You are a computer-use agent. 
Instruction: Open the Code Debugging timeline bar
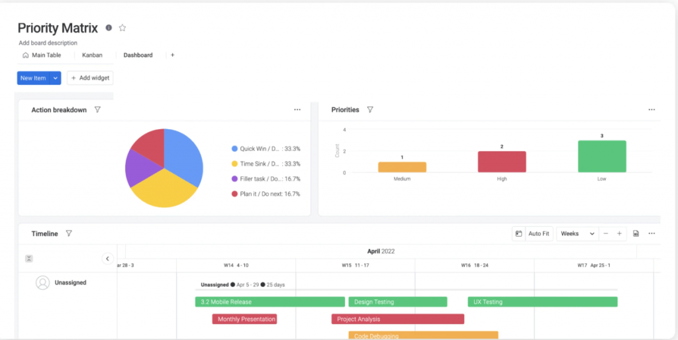click(423, 335)
